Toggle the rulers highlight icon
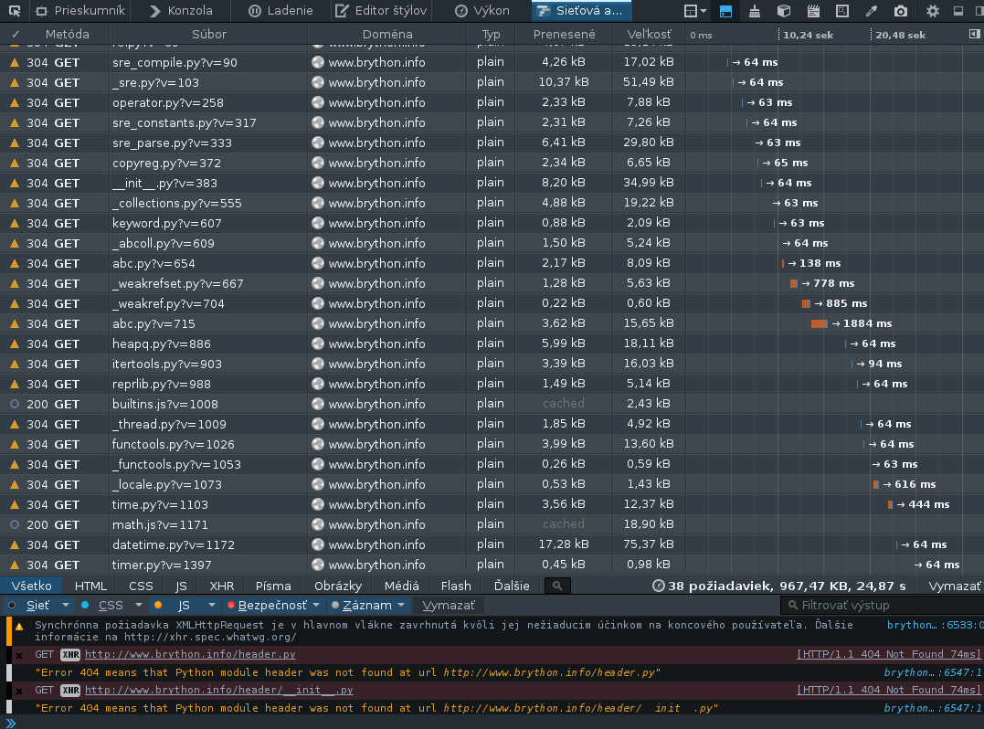The height and width of the screenshot is (729, 984). coord(842,11)
